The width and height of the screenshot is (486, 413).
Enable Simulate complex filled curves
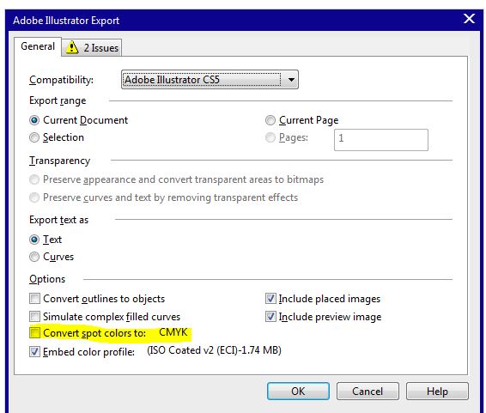[x=34, y=317]
